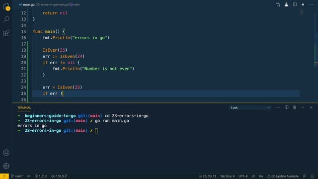Select the TERMINAL panel tab

point(24,108)
